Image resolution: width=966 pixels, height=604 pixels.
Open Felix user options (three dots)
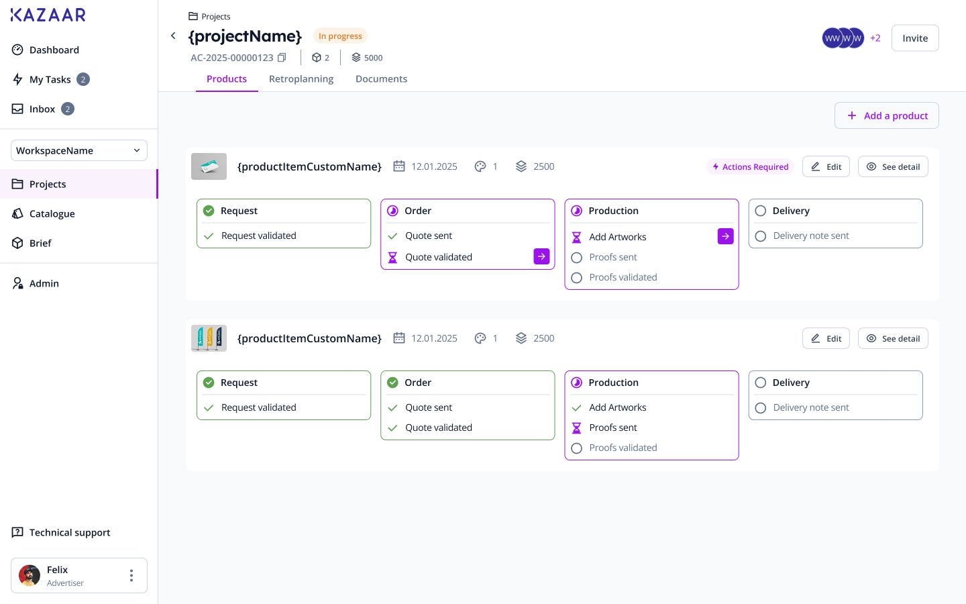pyautogui.click(x=131, y=576)
